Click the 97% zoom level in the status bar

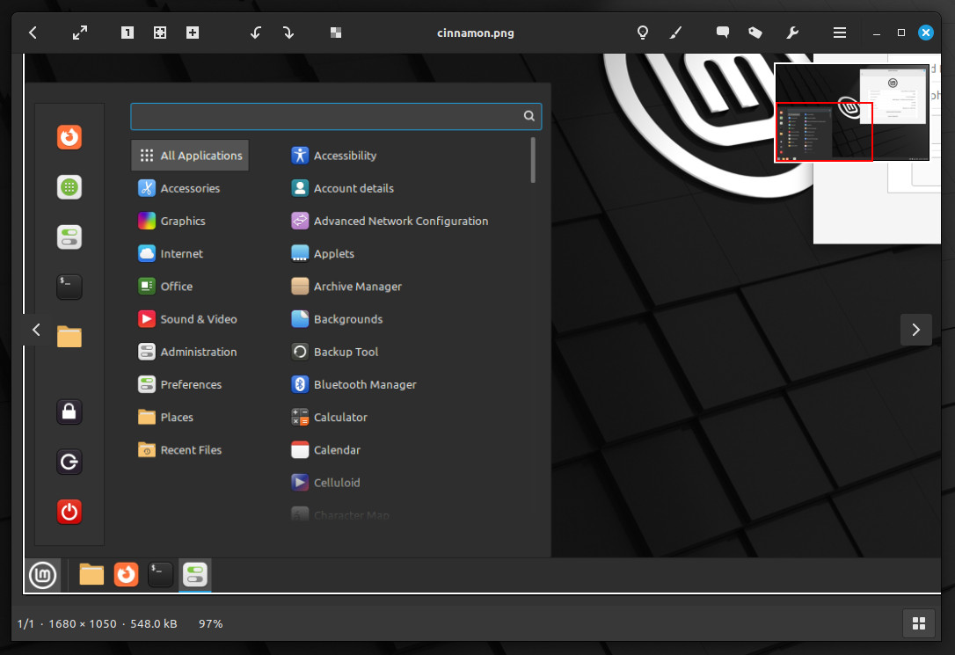click(211, 624)
